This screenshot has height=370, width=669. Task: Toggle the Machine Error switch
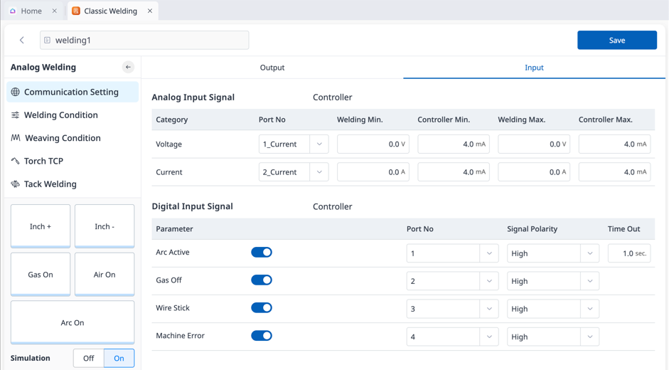coord(262,336)
